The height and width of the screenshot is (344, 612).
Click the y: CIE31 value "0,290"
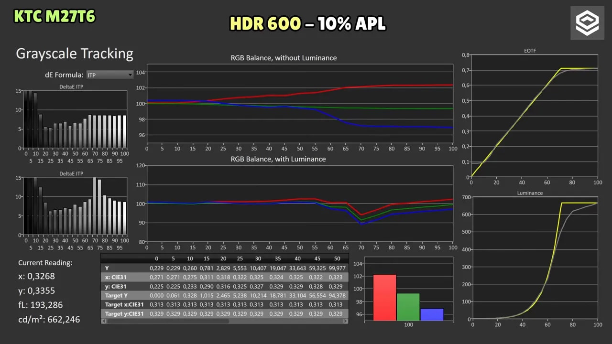(207, 286)
